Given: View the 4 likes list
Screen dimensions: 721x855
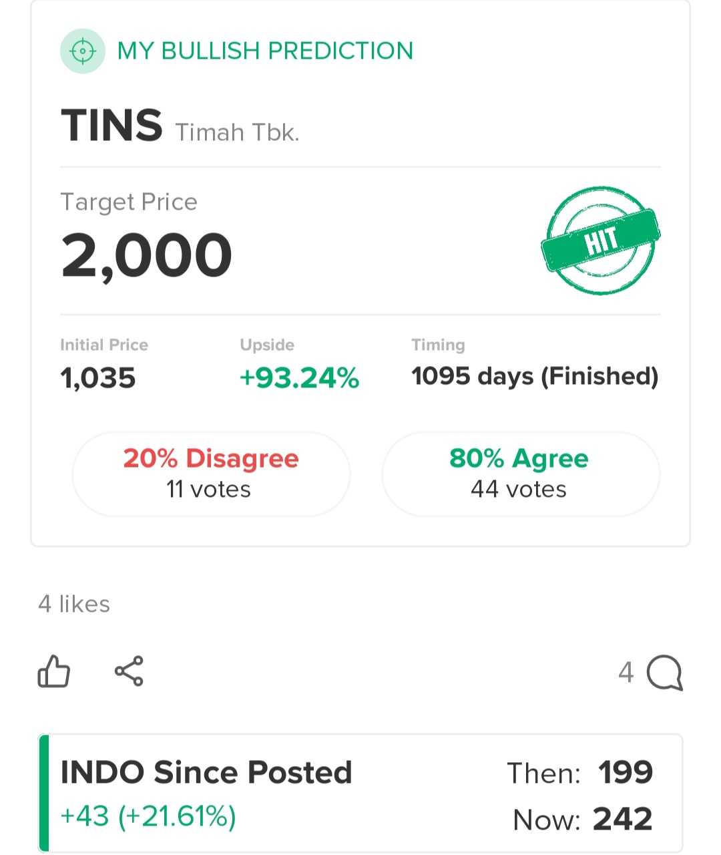Looking at the screenshot, I should (74, 604).
